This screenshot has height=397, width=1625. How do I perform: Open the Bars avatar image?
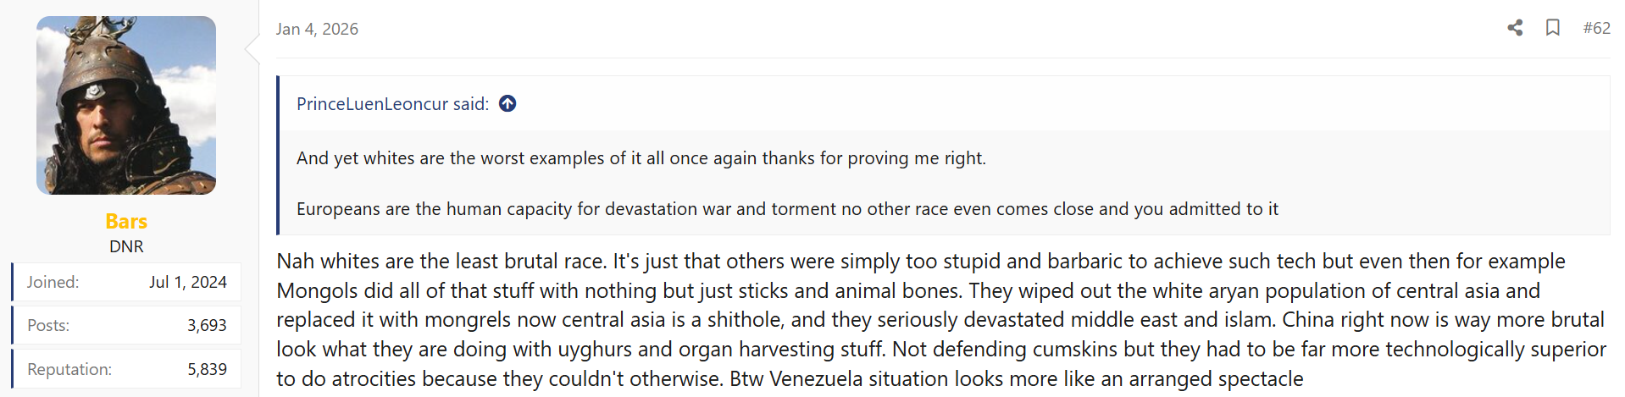coord(126,106)
